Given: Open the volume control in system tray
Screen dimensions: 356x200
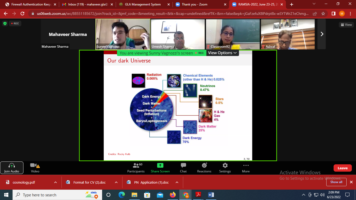Looking at the screenshot, I should [x=322, y=195].
